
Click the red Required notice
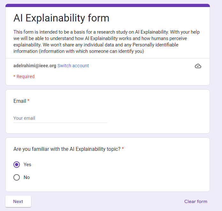[24, 77]
